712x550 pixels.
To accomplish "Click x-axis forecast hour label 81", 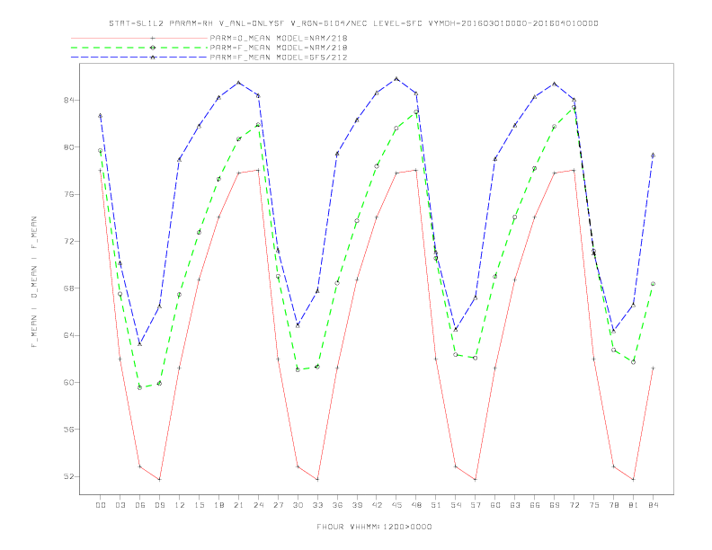I will [x=634, y=505].
